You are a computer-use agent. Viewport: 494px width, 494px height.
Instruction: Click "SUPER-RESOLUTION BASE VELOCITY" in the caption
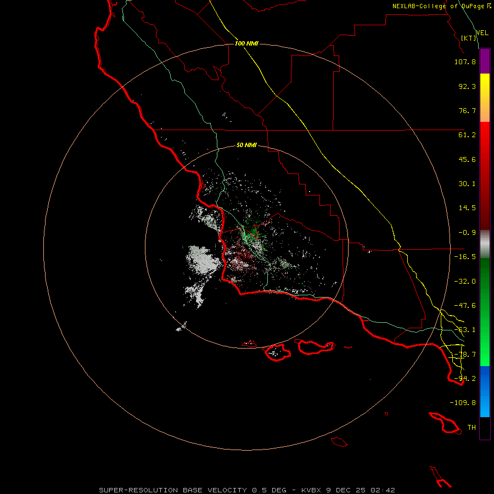pyautogui.click(x=173, y=490)
